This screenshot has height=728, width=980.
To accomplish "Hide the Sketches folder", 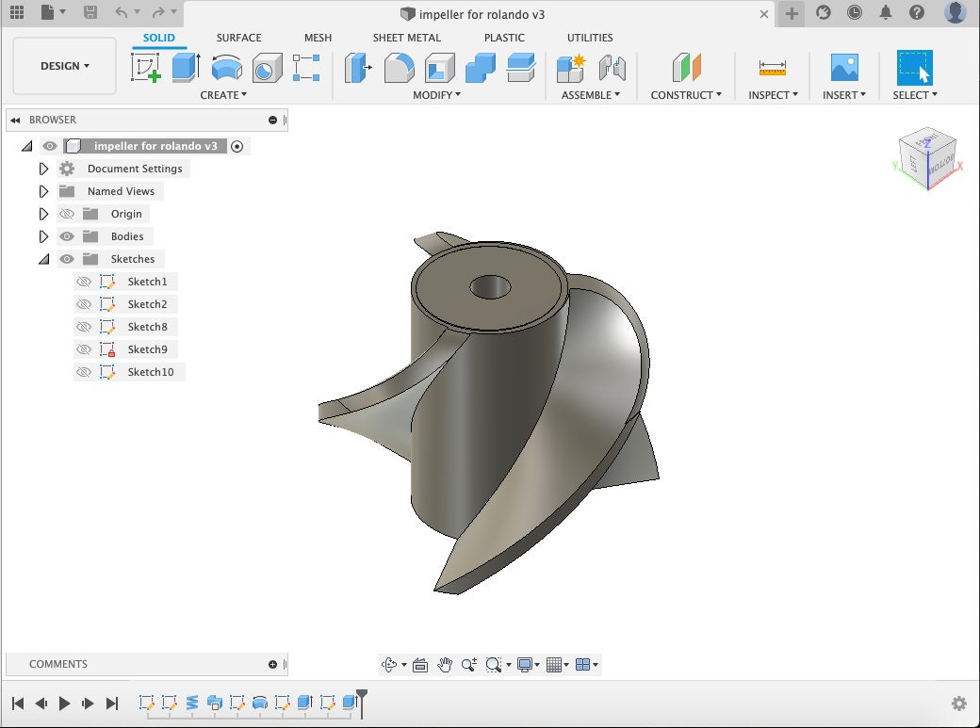I will coord(66,259).
